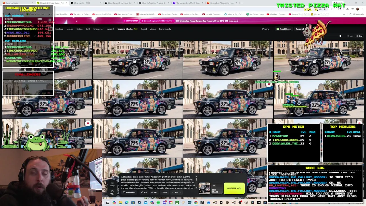Image resolution: width=366 pixels, height=206 pixels.
Task: Open Discord from the taskbar
Action: coord(165,203)
